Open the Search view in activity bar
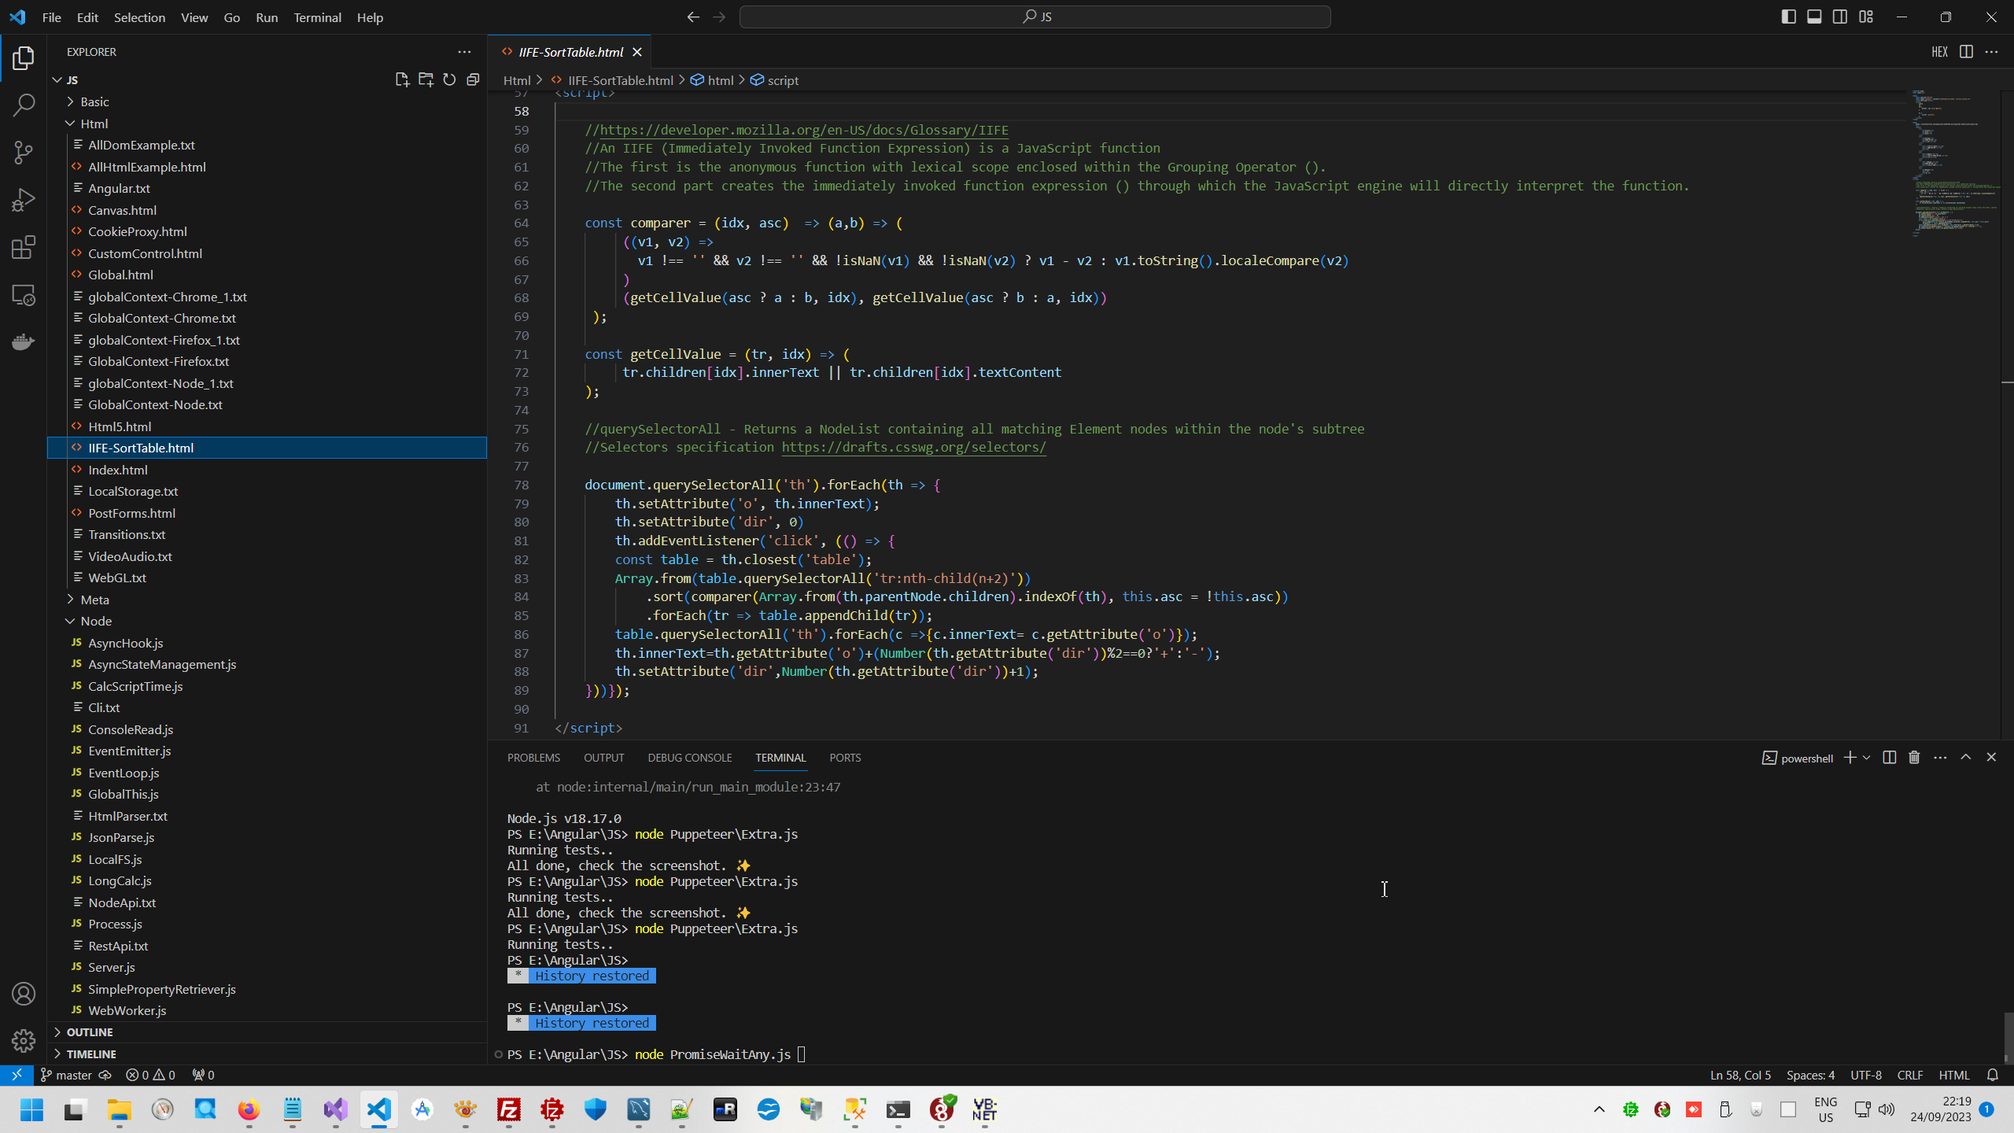The width and height of the screenshot is (2014, 1133). pyautogui.click(x=24, y=105)
